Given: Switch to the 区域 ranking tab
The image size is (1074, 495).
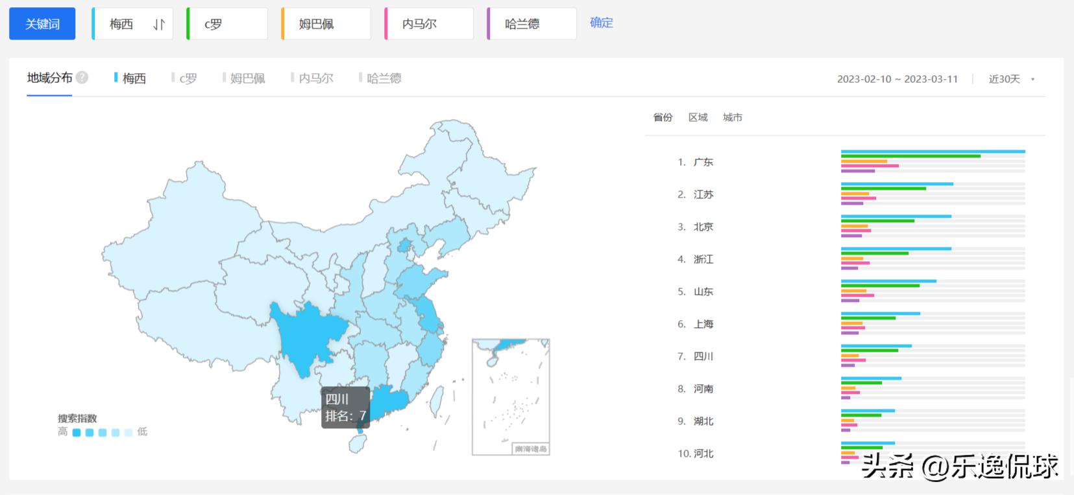Looking at the screenshot, I should 698,117.
